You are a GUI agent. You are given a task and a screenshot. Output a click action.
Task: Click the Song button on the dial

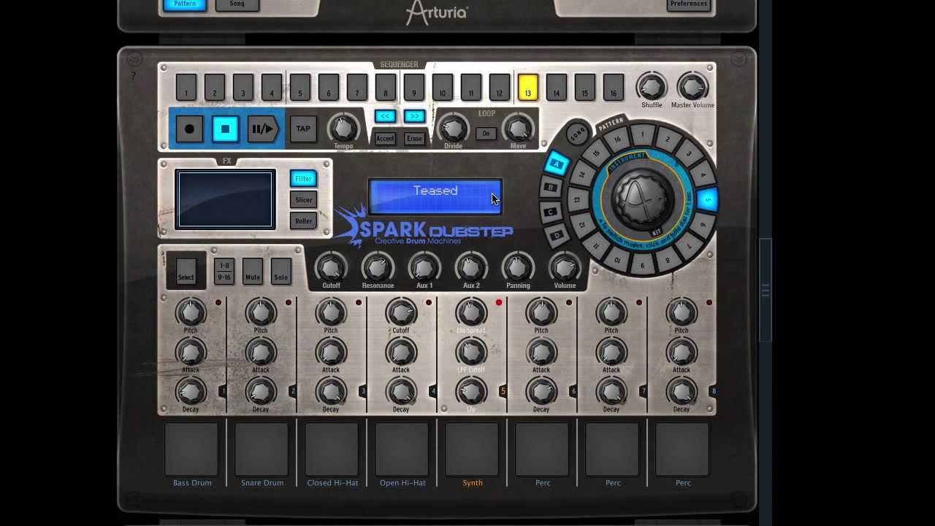tap(578, 134)
